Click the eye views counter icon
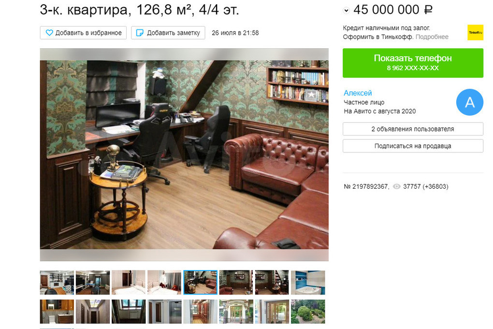 397,186
